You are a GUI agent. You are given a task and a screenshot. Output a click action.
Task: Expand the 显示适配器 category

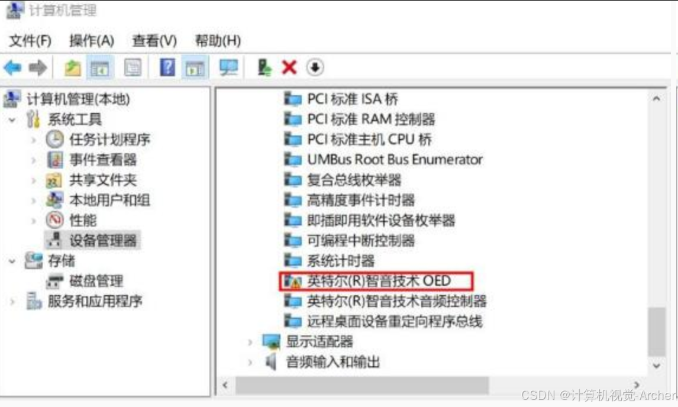click(250, 342)
